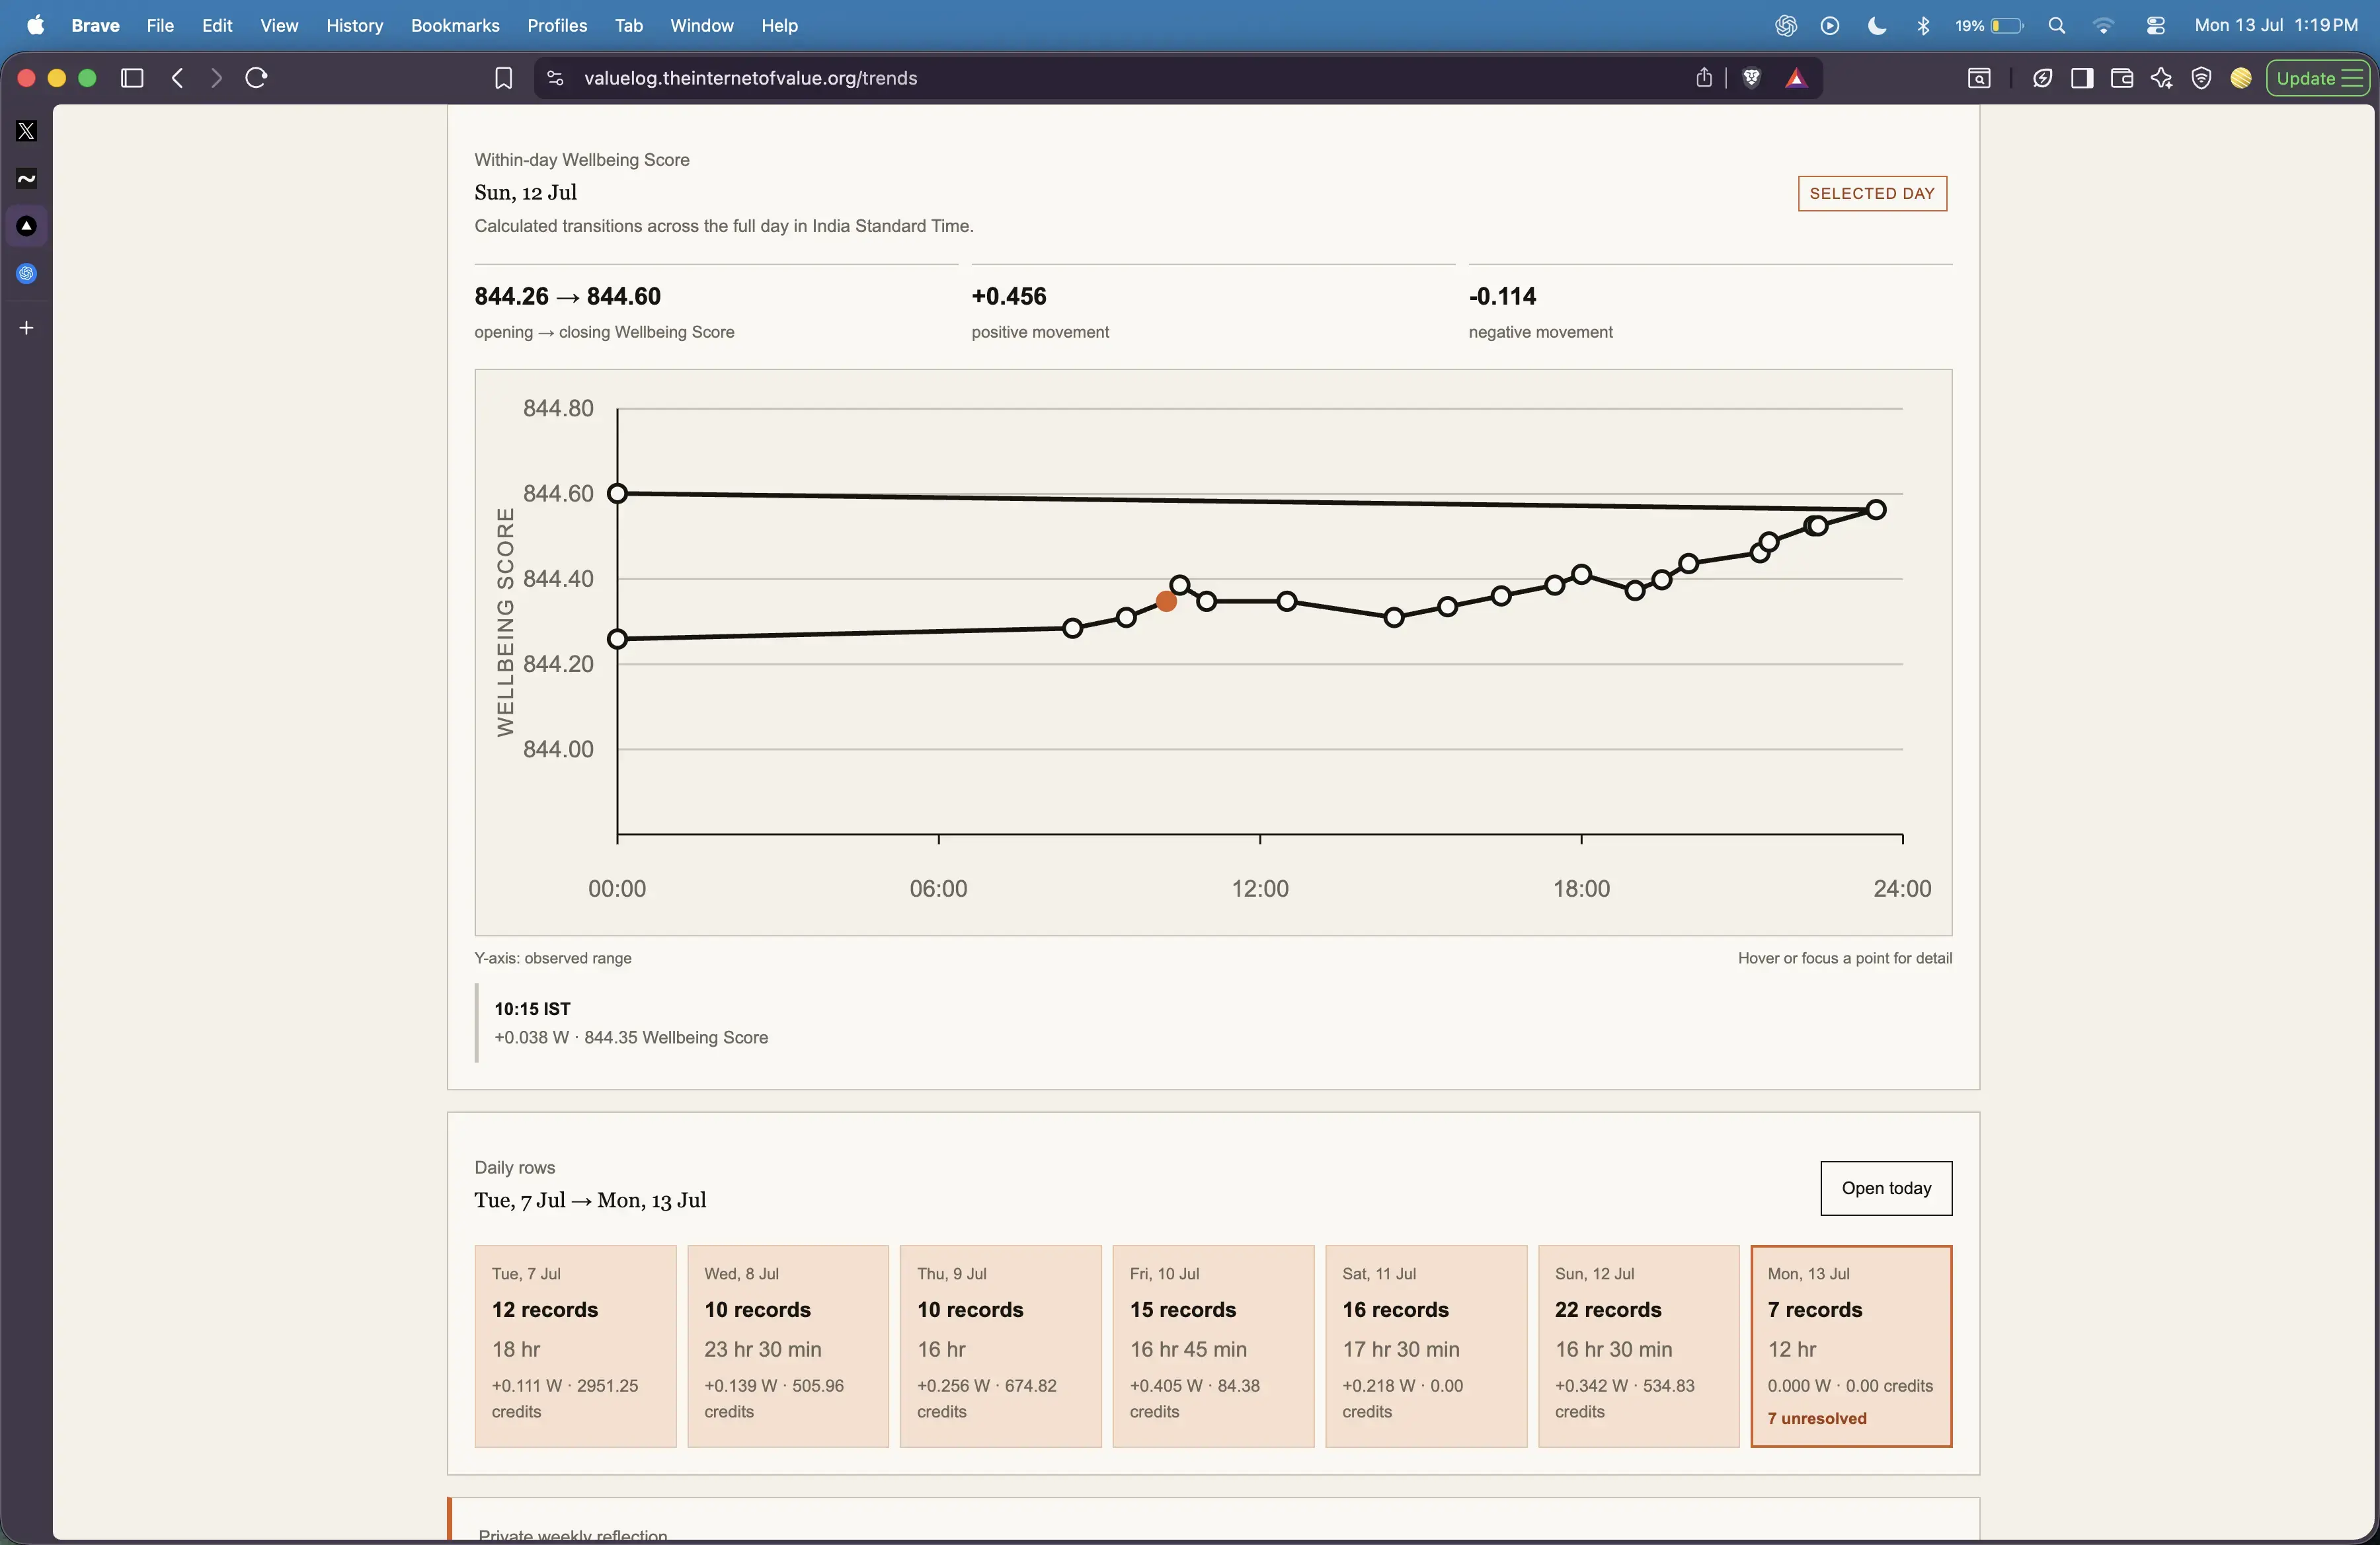The width and height of the screenshot is (2380, 1545).
Task: Select the Mon, 13 Jul daily card
Action: tap(1851, 1346)
